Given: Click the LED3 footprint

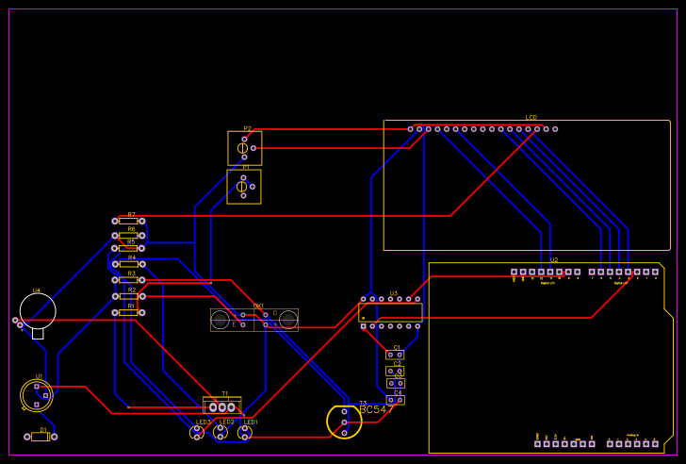Looking at the screenshot, I should (x=197, y=432).
